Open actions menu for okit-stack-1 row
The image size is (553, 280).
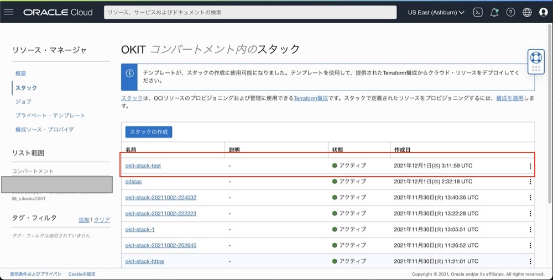pos(530,229)
